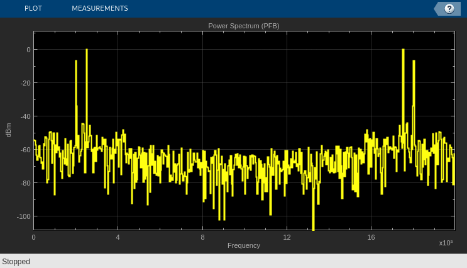Click the 16 x-axis tick label

pyautogui.click(x=371, y=237)
